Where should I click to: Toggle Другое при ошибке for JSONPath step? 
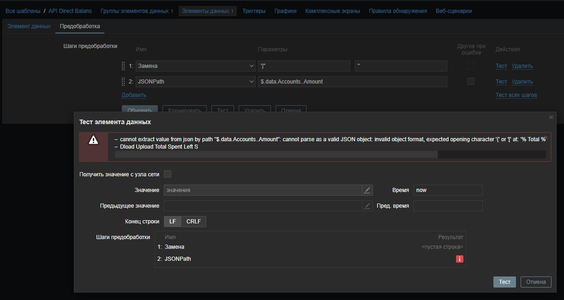coord(470,82)
